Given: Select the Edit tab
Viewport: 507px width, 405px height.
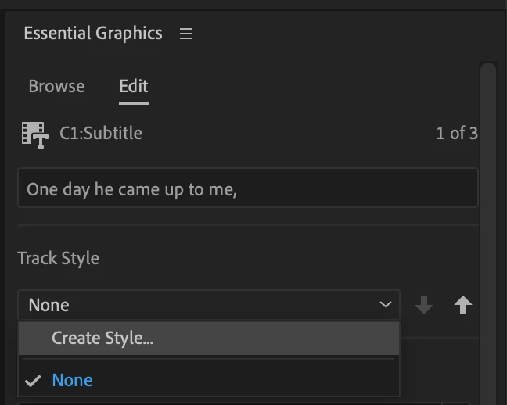Looking at the screenshot, I should point(134,86).
